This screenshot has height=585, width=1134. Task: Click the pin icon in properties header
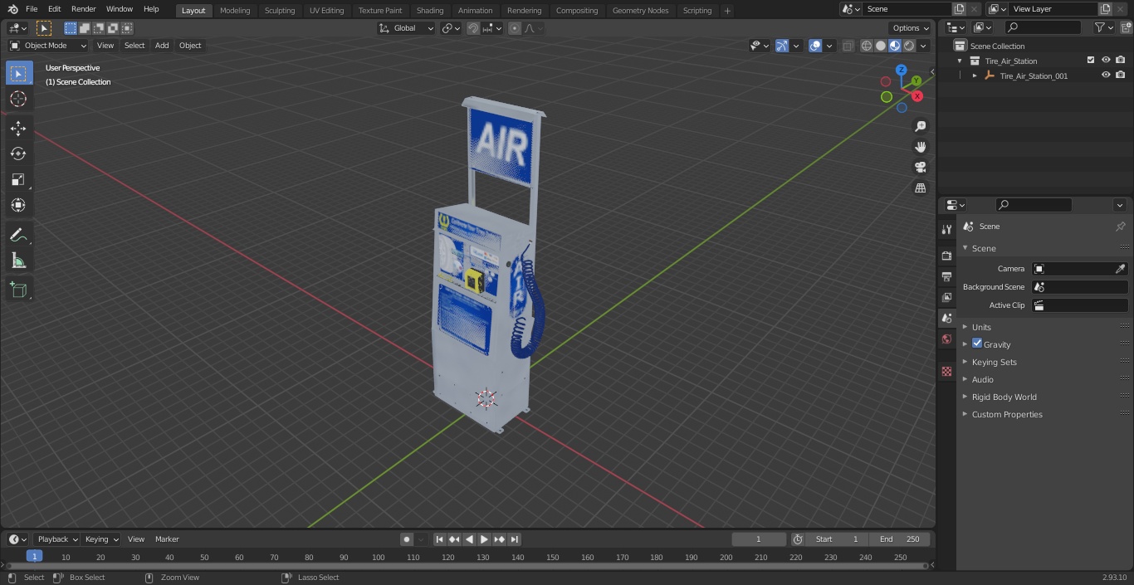tap(1120, 227)
